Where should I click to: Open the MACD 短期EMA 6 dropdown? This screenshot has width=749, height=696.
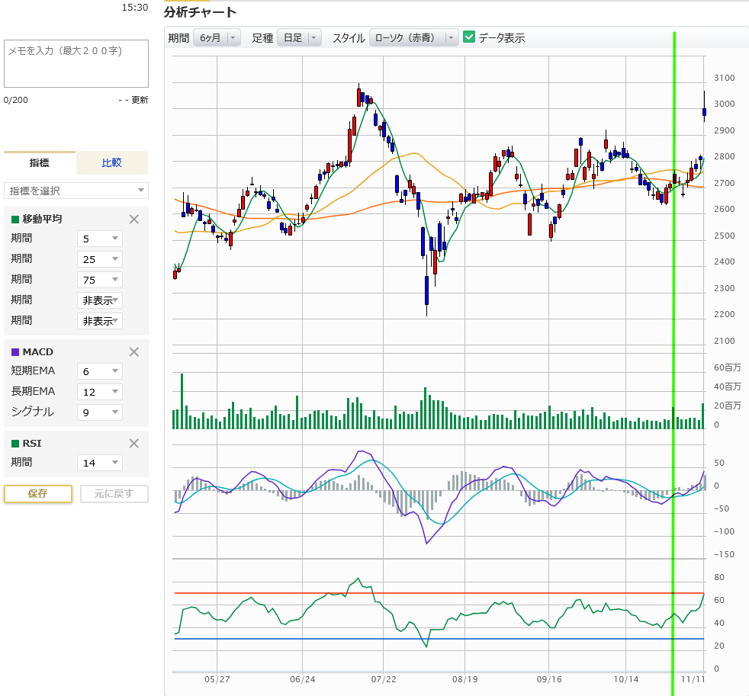100,372
